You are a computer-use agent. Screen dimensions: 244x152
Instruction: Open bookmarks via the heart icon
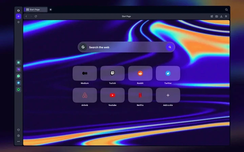[x=18, y=130]
